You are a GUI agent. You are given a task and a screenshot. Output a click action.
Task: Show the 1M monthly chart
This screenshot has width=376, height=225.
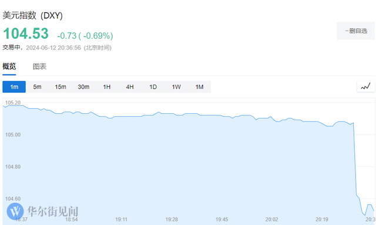click(199, 87)
